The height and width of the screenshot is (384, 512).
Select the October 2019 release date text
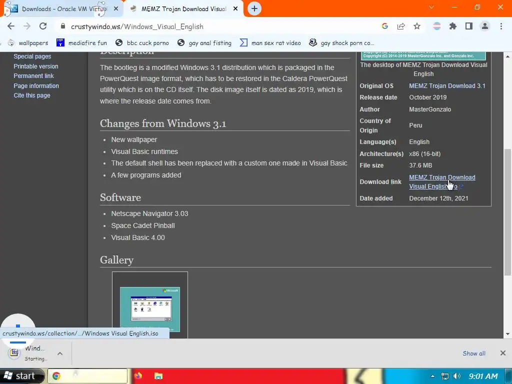tap(428, 97)
